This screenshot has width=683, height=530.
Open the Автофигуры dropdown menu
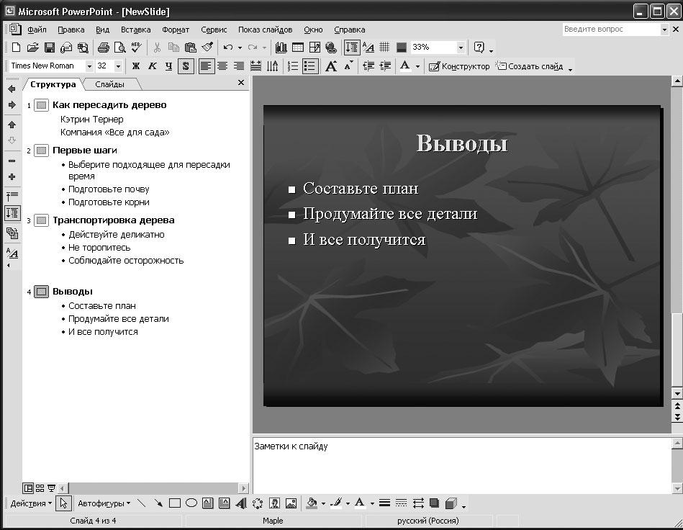104,503
